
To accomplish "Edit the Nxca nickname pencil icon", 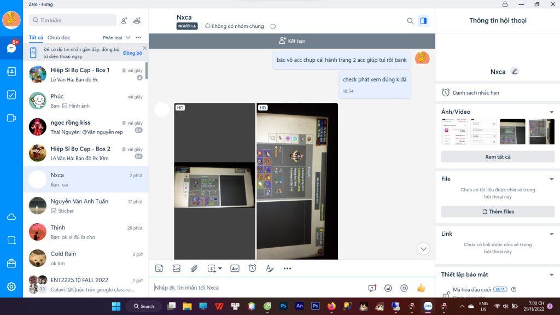I will click(x=515, y=72).
